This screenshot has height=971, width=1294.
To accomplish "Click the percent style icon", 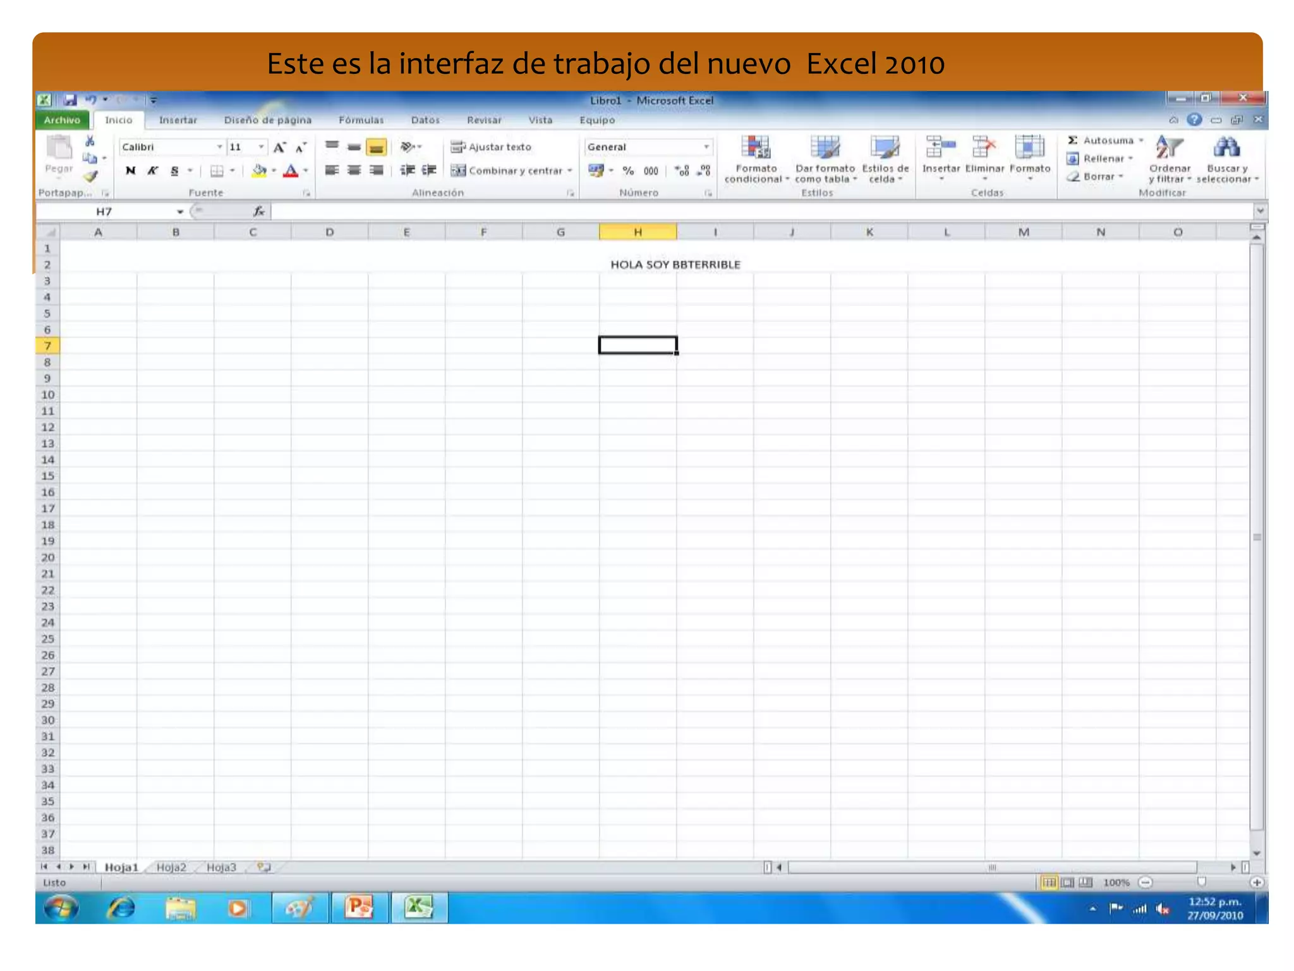I will coord(628,171).
